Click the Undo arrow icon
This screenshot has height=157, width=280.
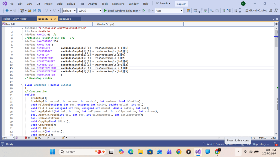(46, 11)
